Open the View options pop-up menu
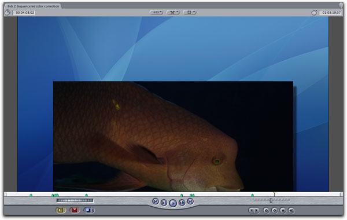 (190, 12)
